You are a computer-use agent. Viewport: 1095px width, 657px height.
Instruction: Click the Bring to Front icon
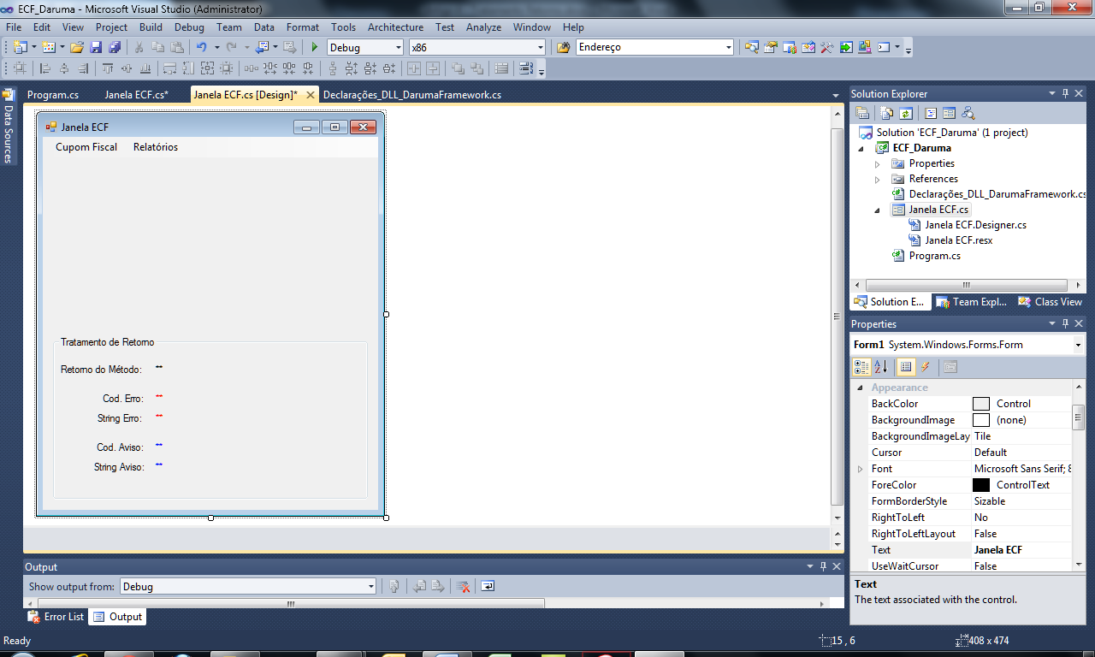pyautogui.click(x=459, y=68)
